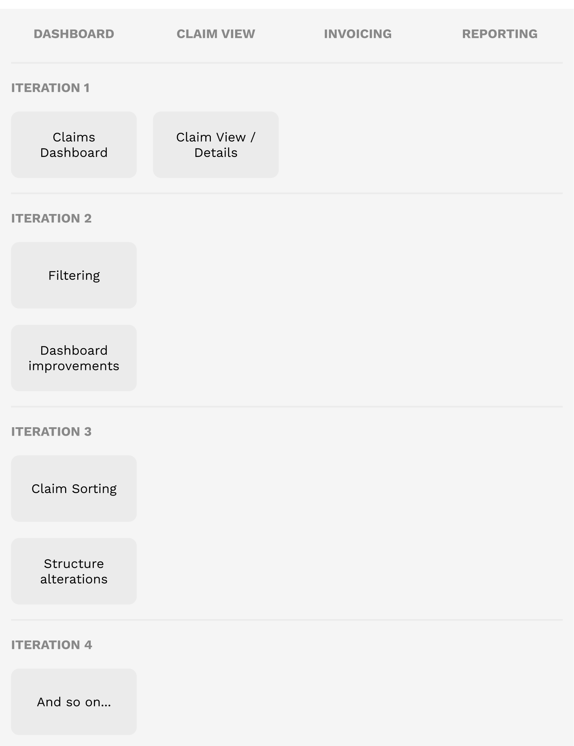Click the Dashboard improvements card
This screenshot has width=574, height=746.
(x=74, y=358)
